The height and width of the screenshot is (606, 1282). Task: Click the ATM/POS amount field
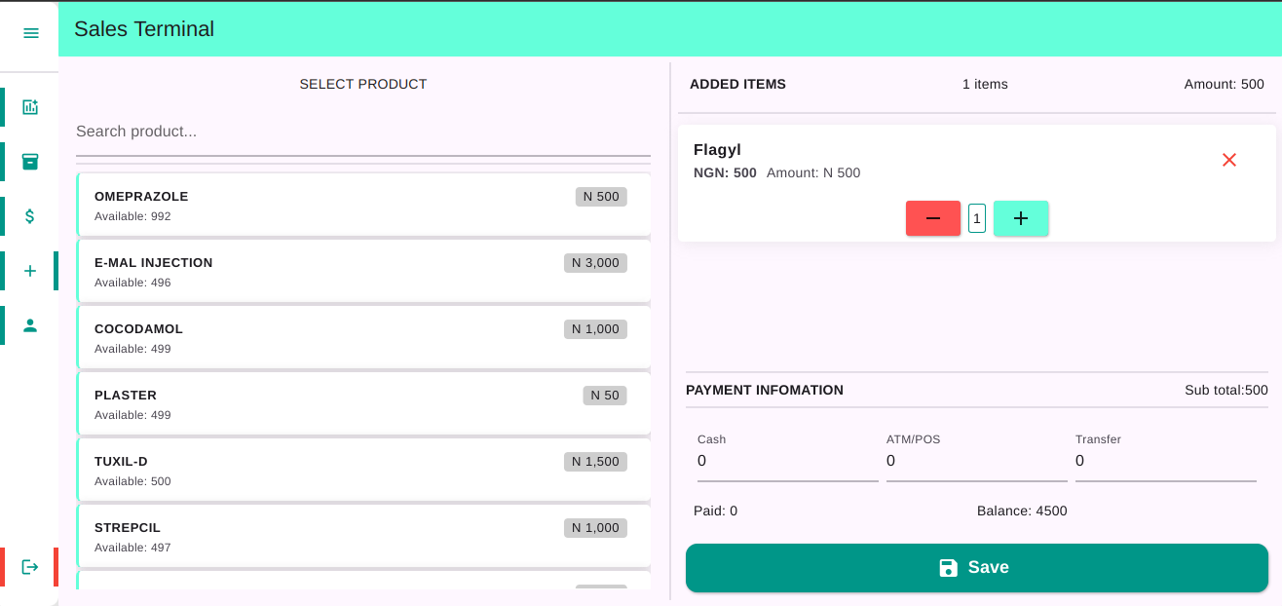click(976, 461)
